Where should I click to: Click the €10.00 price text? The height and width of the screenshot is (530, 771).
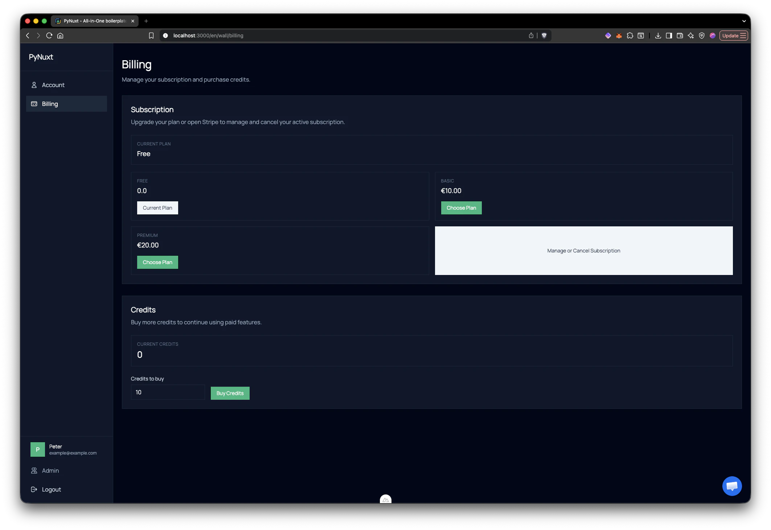click(451, 191)
